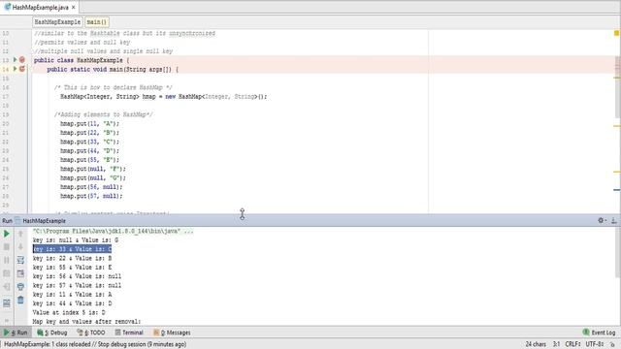This screenshot has width=621, height=349.
Task: Click the Print console output icon
Action: tap(20, 287)
